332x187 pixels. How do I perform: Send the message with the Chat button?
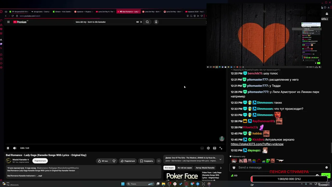tap(326, 176)
